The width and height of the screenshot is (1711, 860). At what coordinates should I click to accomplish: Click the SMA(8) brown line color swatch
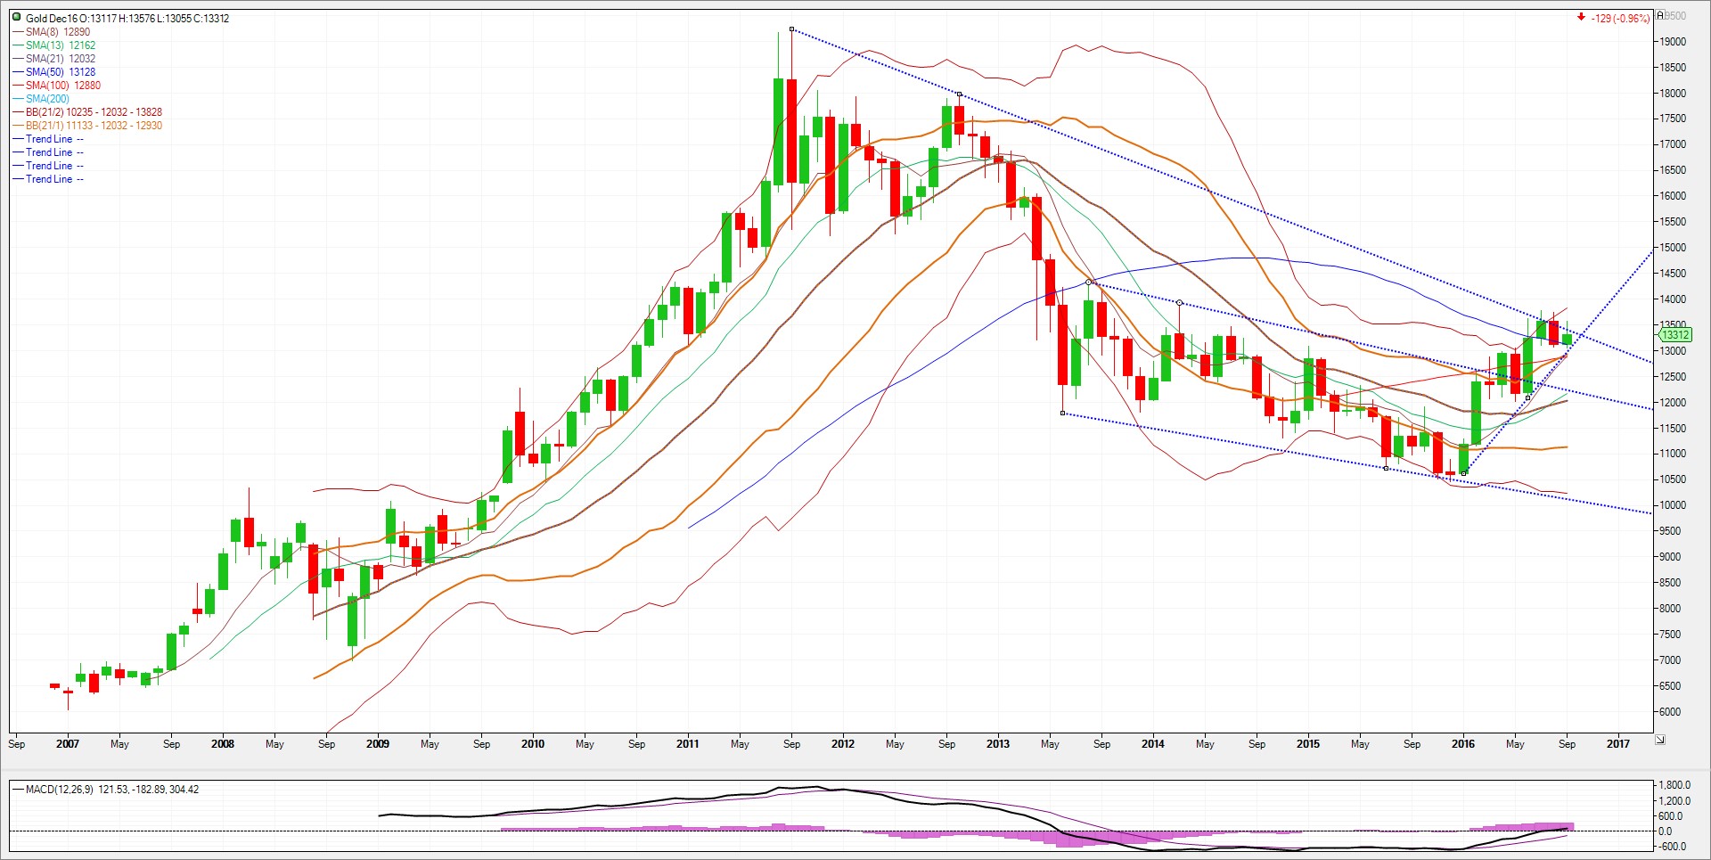click(x=18, y=32)
